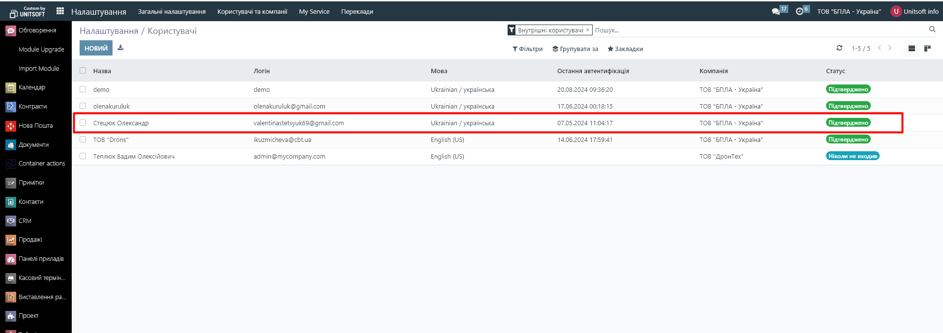The width and height of the screenshot is (943, 333).
Task: Open the Переклади menu
Action: [x=357, y=11]
